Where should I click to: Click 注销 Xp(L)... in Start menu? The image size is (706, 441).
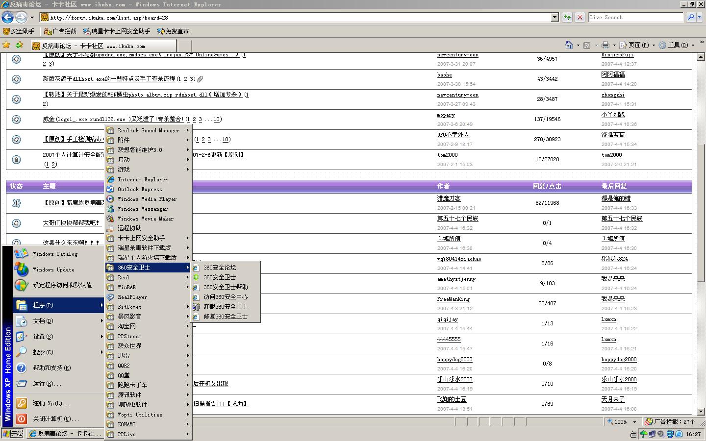pyautogui.click(x=59, y=403)
